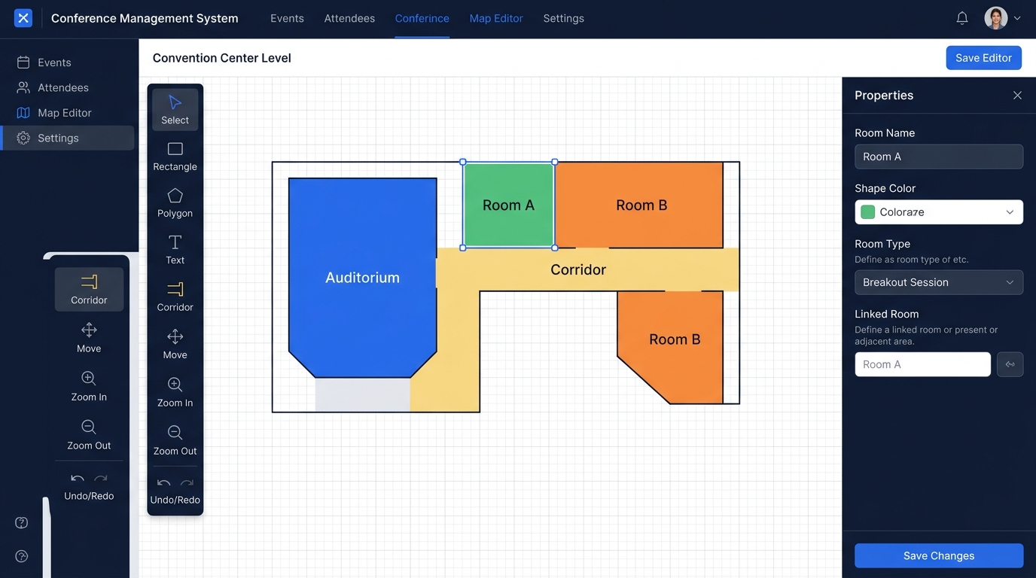Focus the Room Name input field
This screenshot has height=578, width=1036.
939,157
